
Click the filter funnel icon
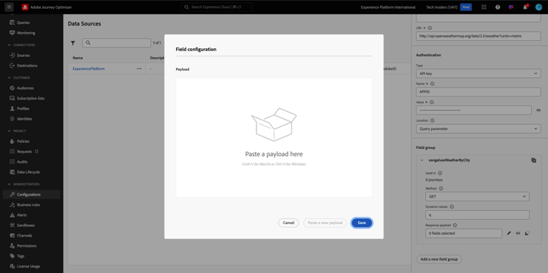point(73,43)
